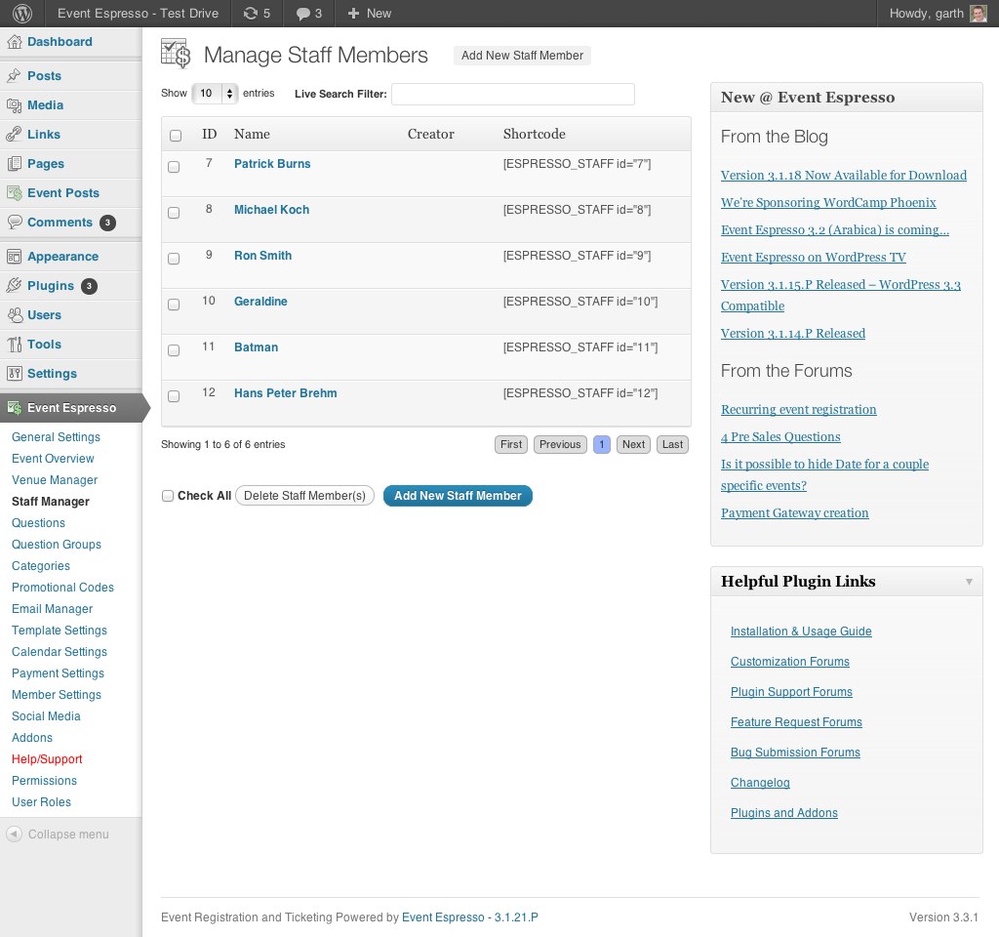
Task: Select page 1 in pagination
Action: 601,444
